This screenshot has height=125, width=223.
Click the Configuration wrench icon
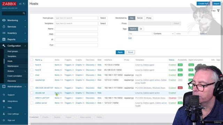pos(4,46)
